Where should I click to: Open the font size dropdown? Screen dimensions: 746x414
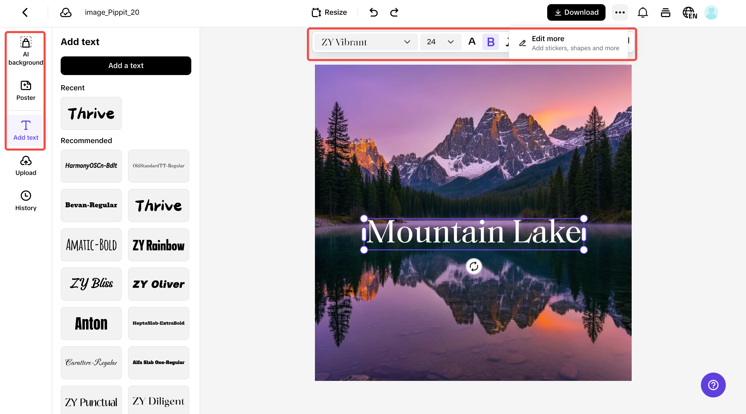coord(440,42)
